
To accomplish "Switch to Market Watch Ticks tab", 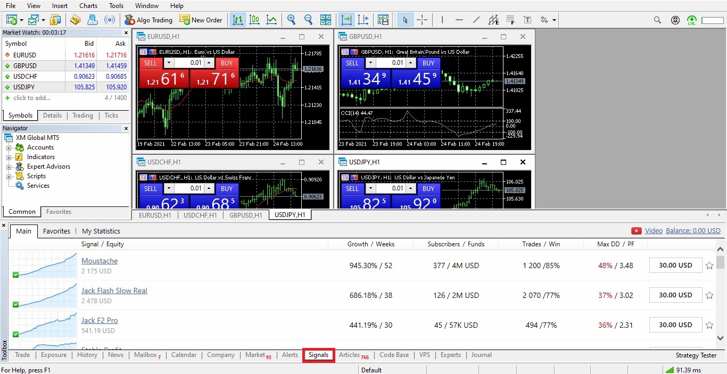I will pos(111,115).
